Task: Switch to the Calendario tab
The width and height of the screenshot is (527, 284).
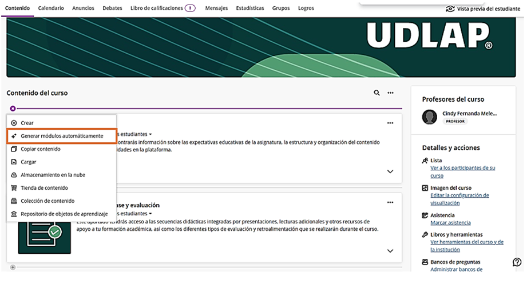Action: 51,8
